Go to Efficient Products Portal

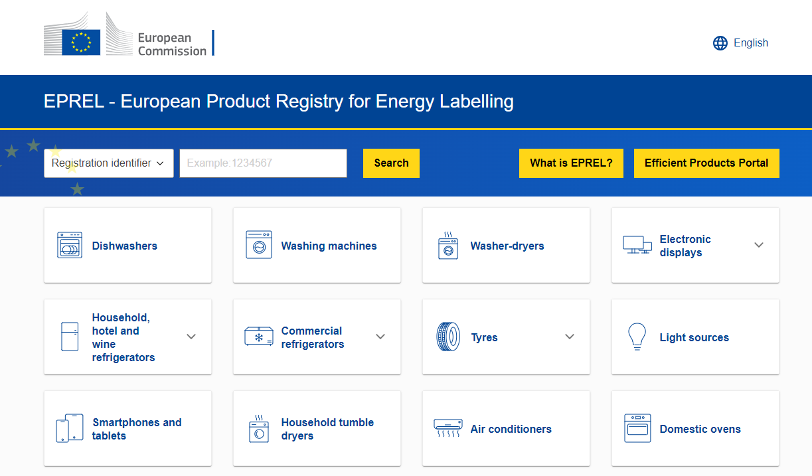click(706, 163)
